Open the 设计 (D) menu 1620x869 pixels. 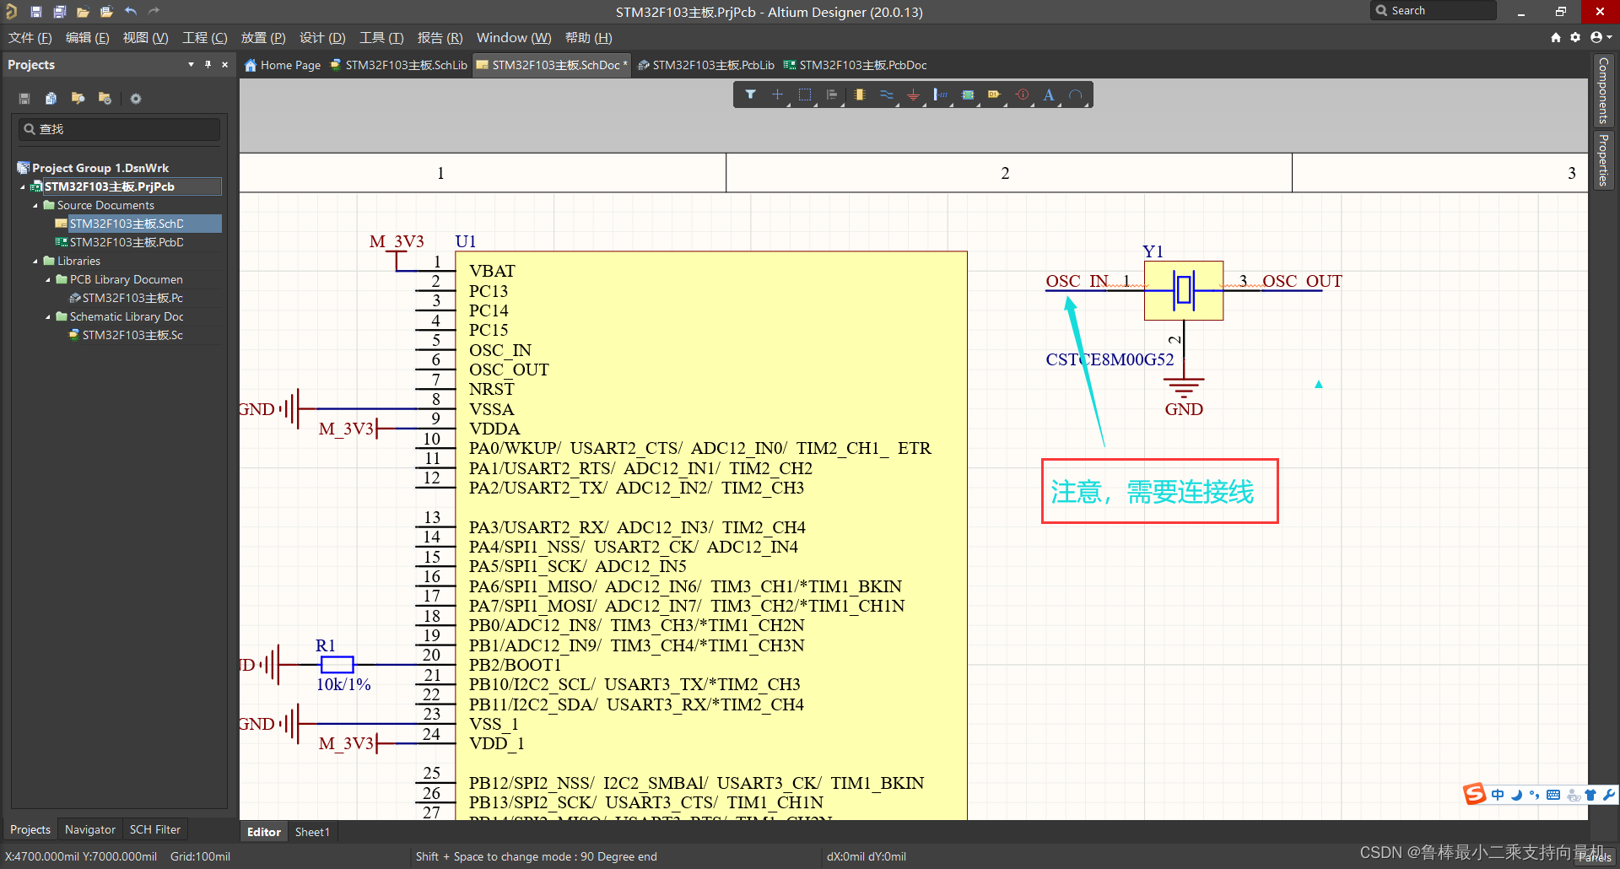pyautogui.click(x=322, y=38)
